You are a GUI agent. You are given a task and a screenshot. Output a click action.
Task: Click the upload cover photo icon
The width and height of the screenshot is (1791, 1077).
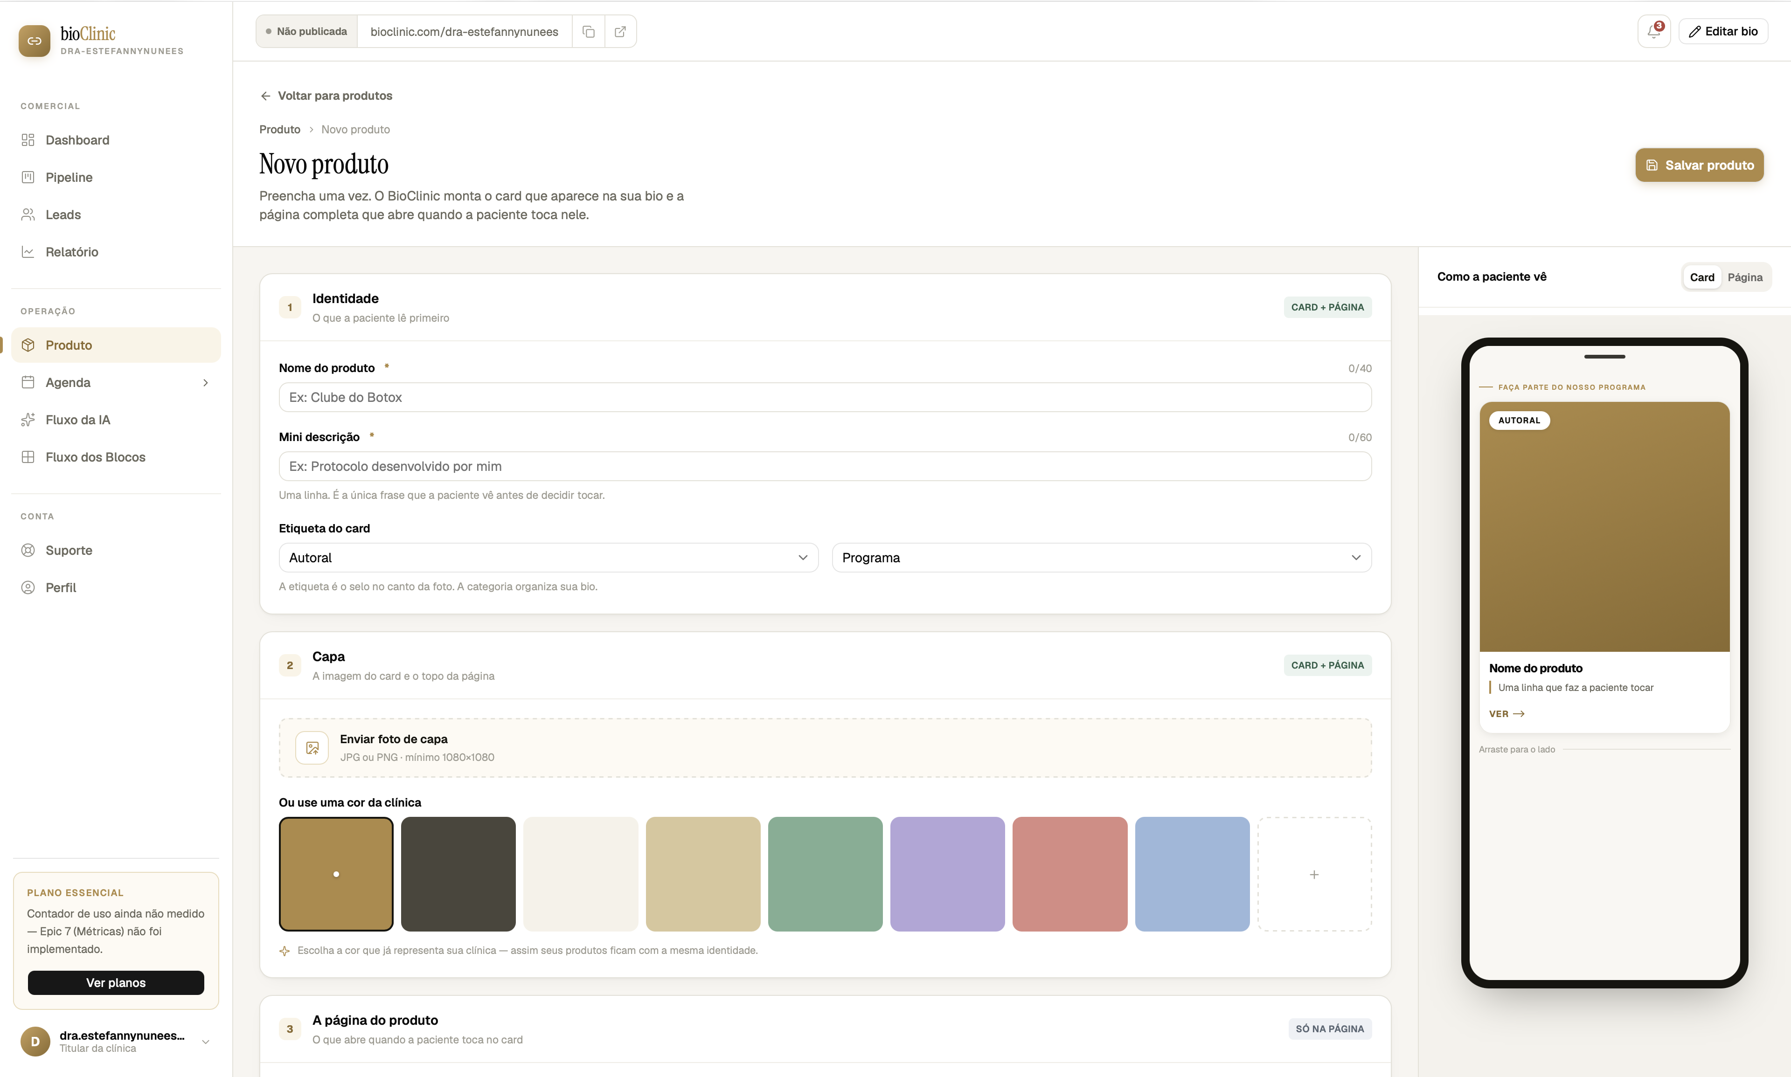[x=312, y=747]
